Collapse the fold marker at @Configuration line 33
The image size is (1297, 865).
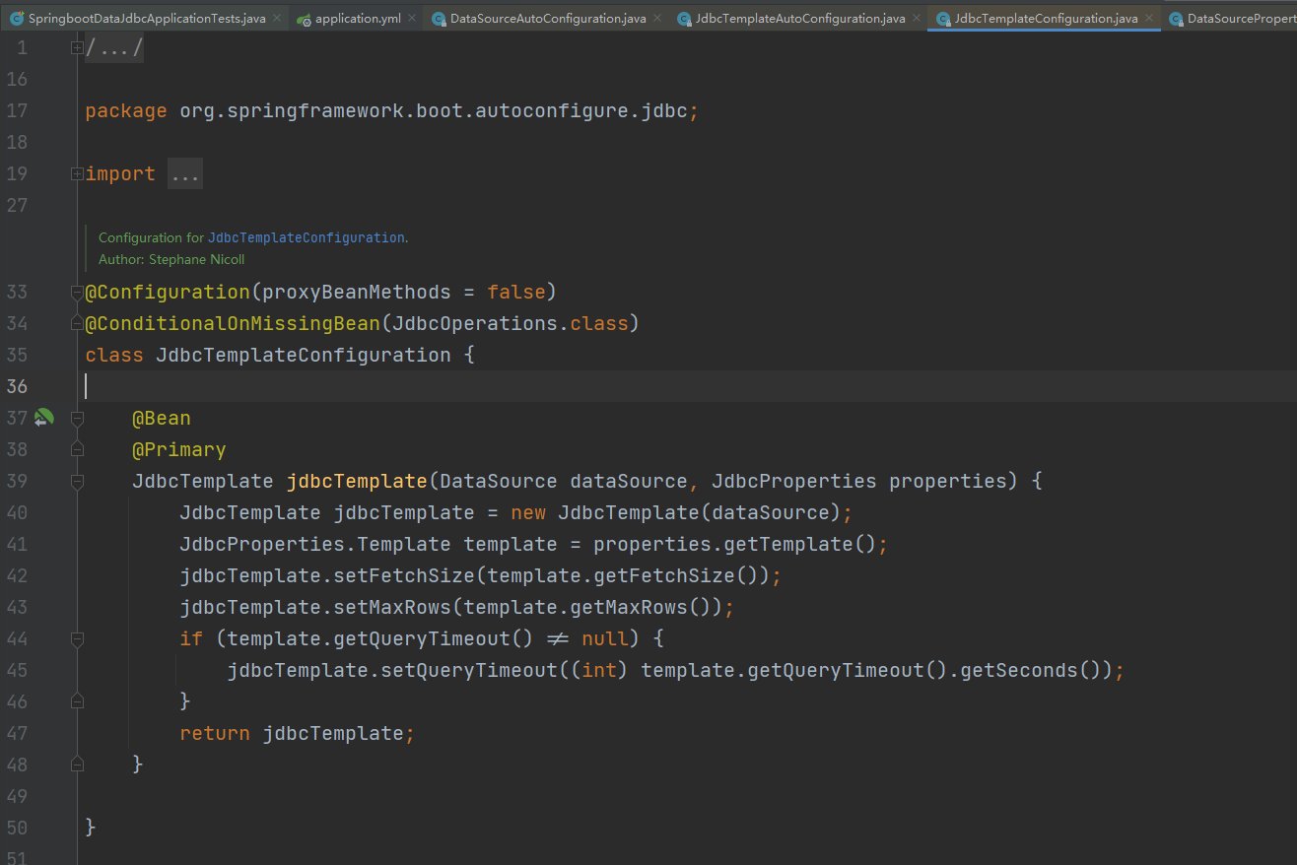click(x=77, y=292)
